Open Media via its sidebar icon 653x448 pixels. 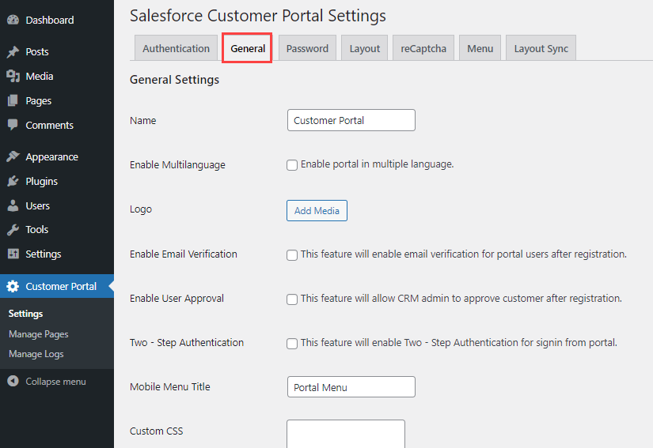[13, 77]
